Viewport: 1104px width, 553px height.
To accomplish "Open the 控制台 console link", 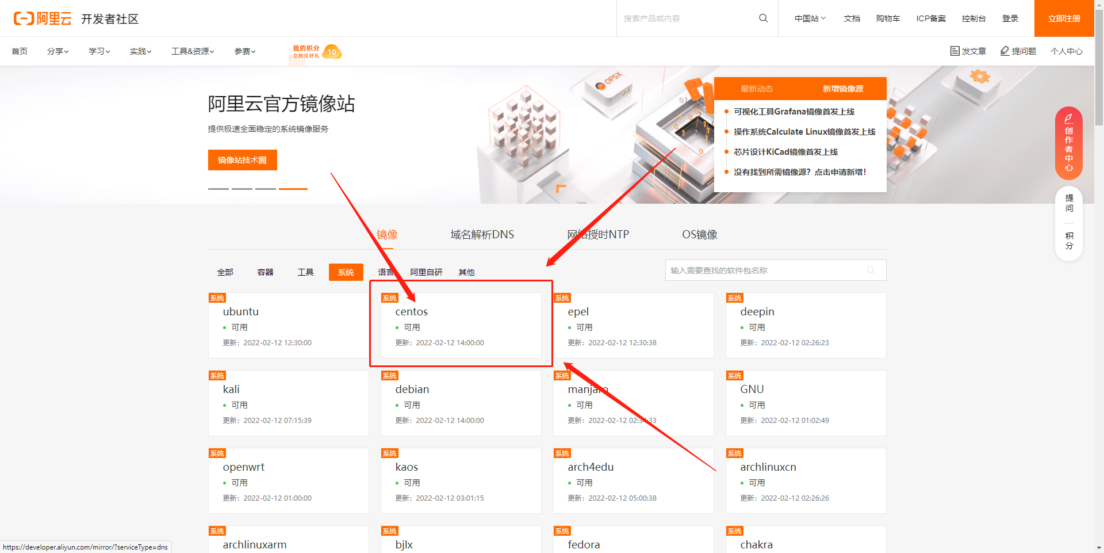I will 973,18.
